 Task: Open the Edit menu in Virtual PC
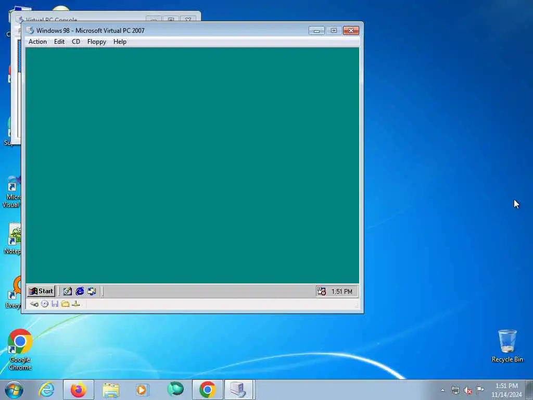pos(59,42)
